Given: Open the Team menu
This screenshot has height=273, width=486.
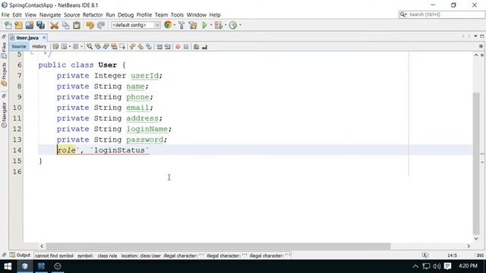Looking at the screenshot, I should [x=161, y=15].
